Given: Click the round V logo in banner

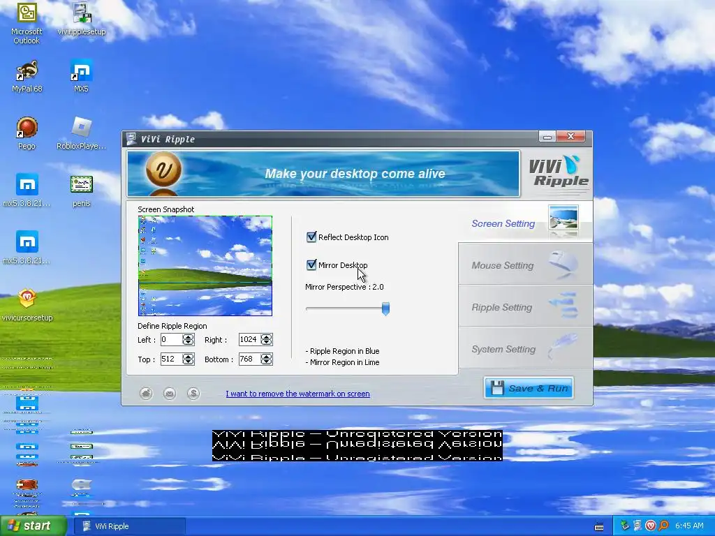Looking at the screenshot, I should point(163,170).
